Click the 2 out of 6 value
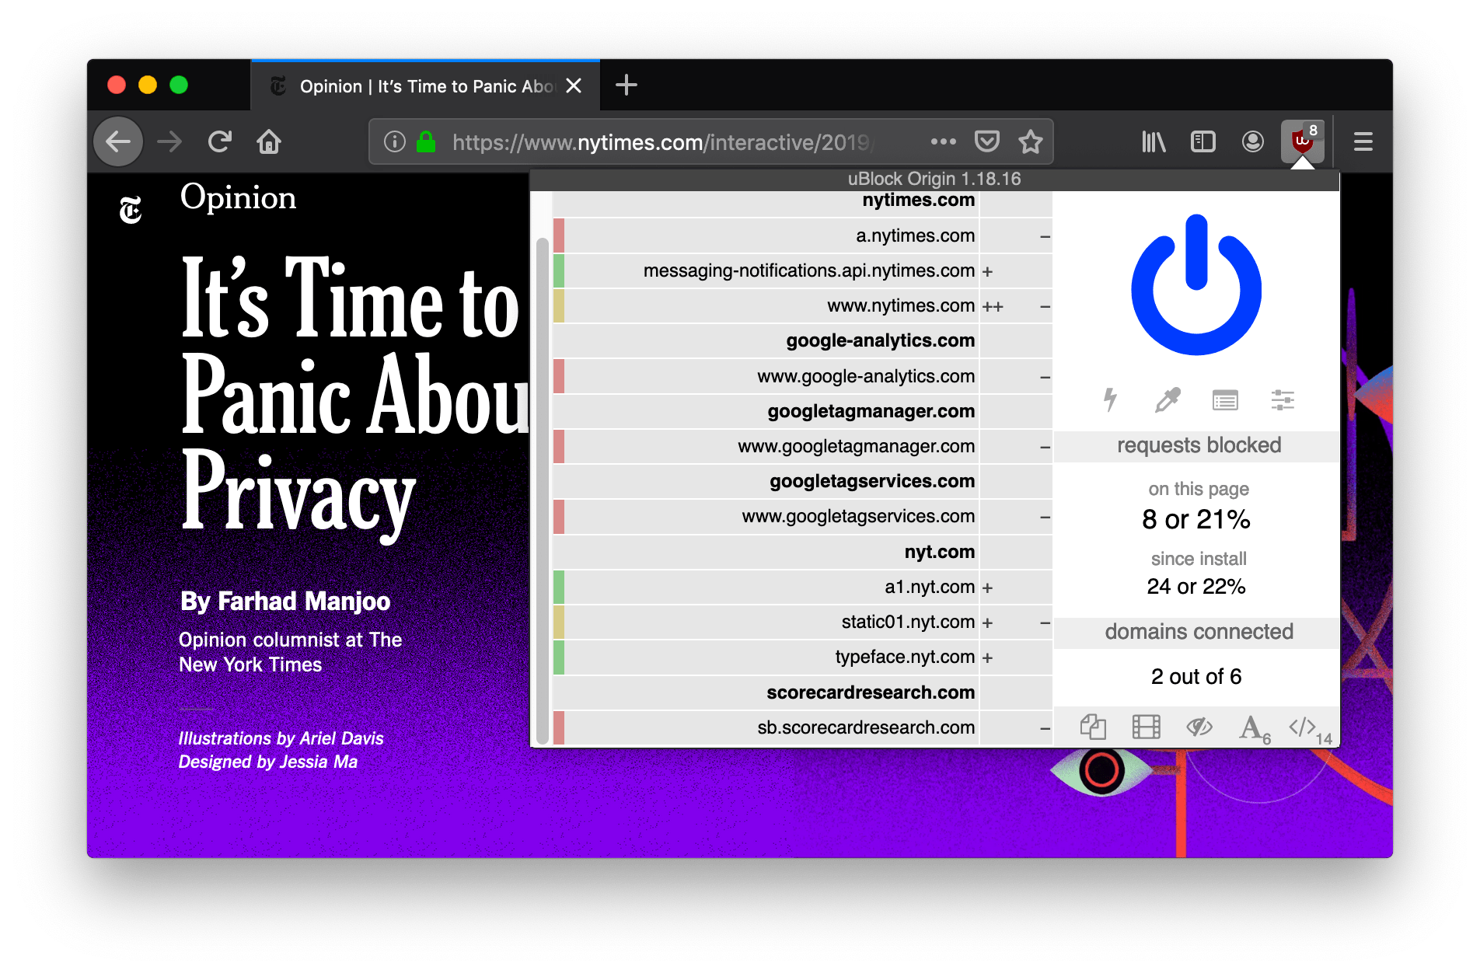1480x973 pixels. [1196, 677]
